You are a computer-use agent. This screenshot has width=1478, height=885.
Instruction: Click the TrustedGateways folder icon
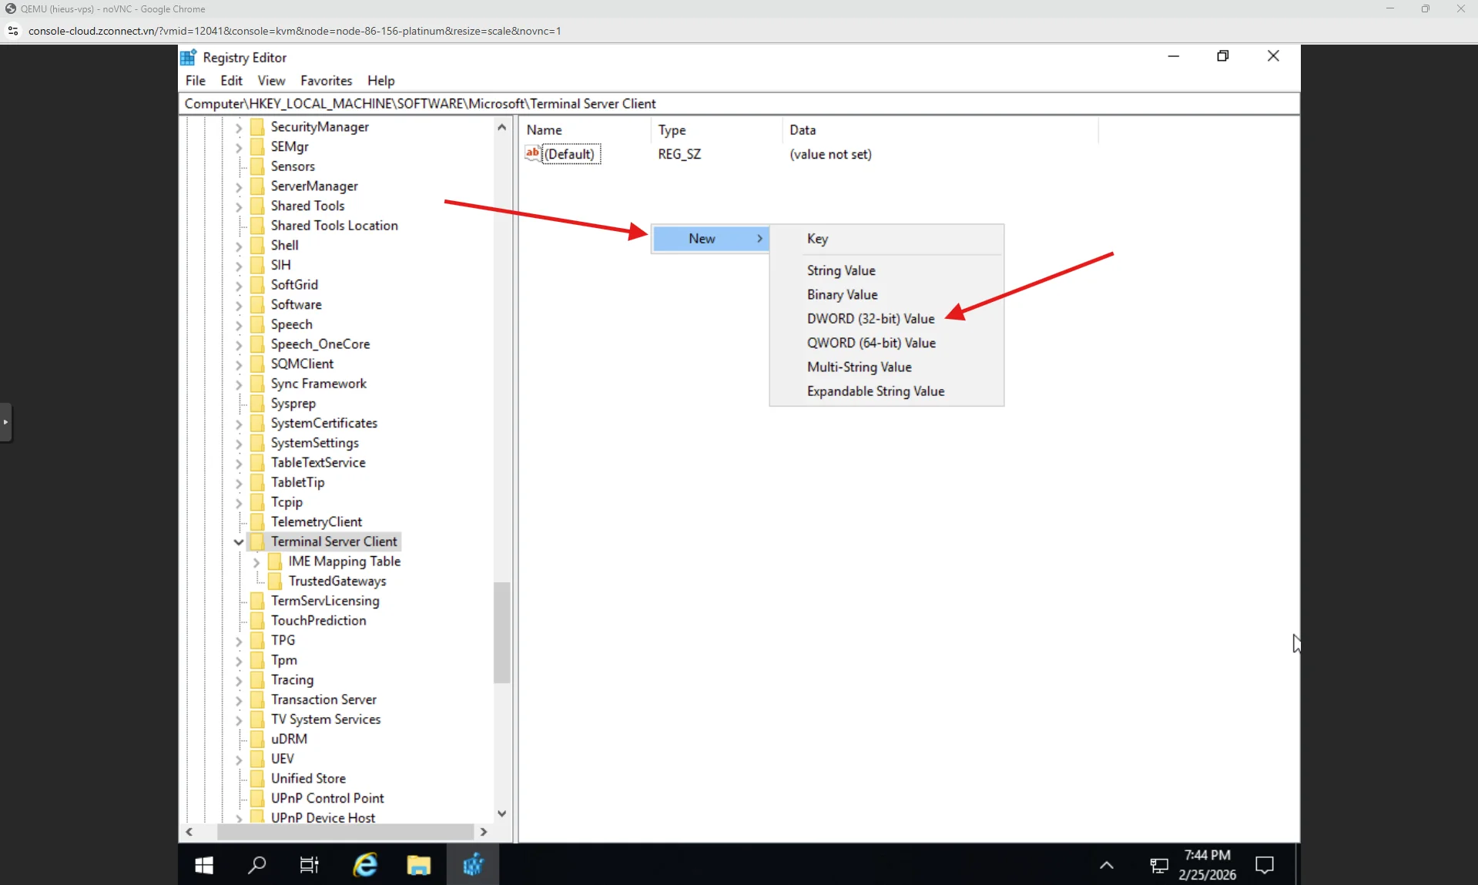tap(275, 581)
